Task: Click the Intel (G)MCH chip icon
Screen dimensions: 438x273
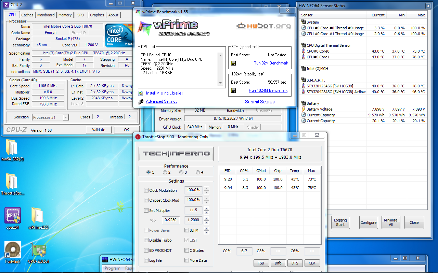Action: [x=304, y=69]
